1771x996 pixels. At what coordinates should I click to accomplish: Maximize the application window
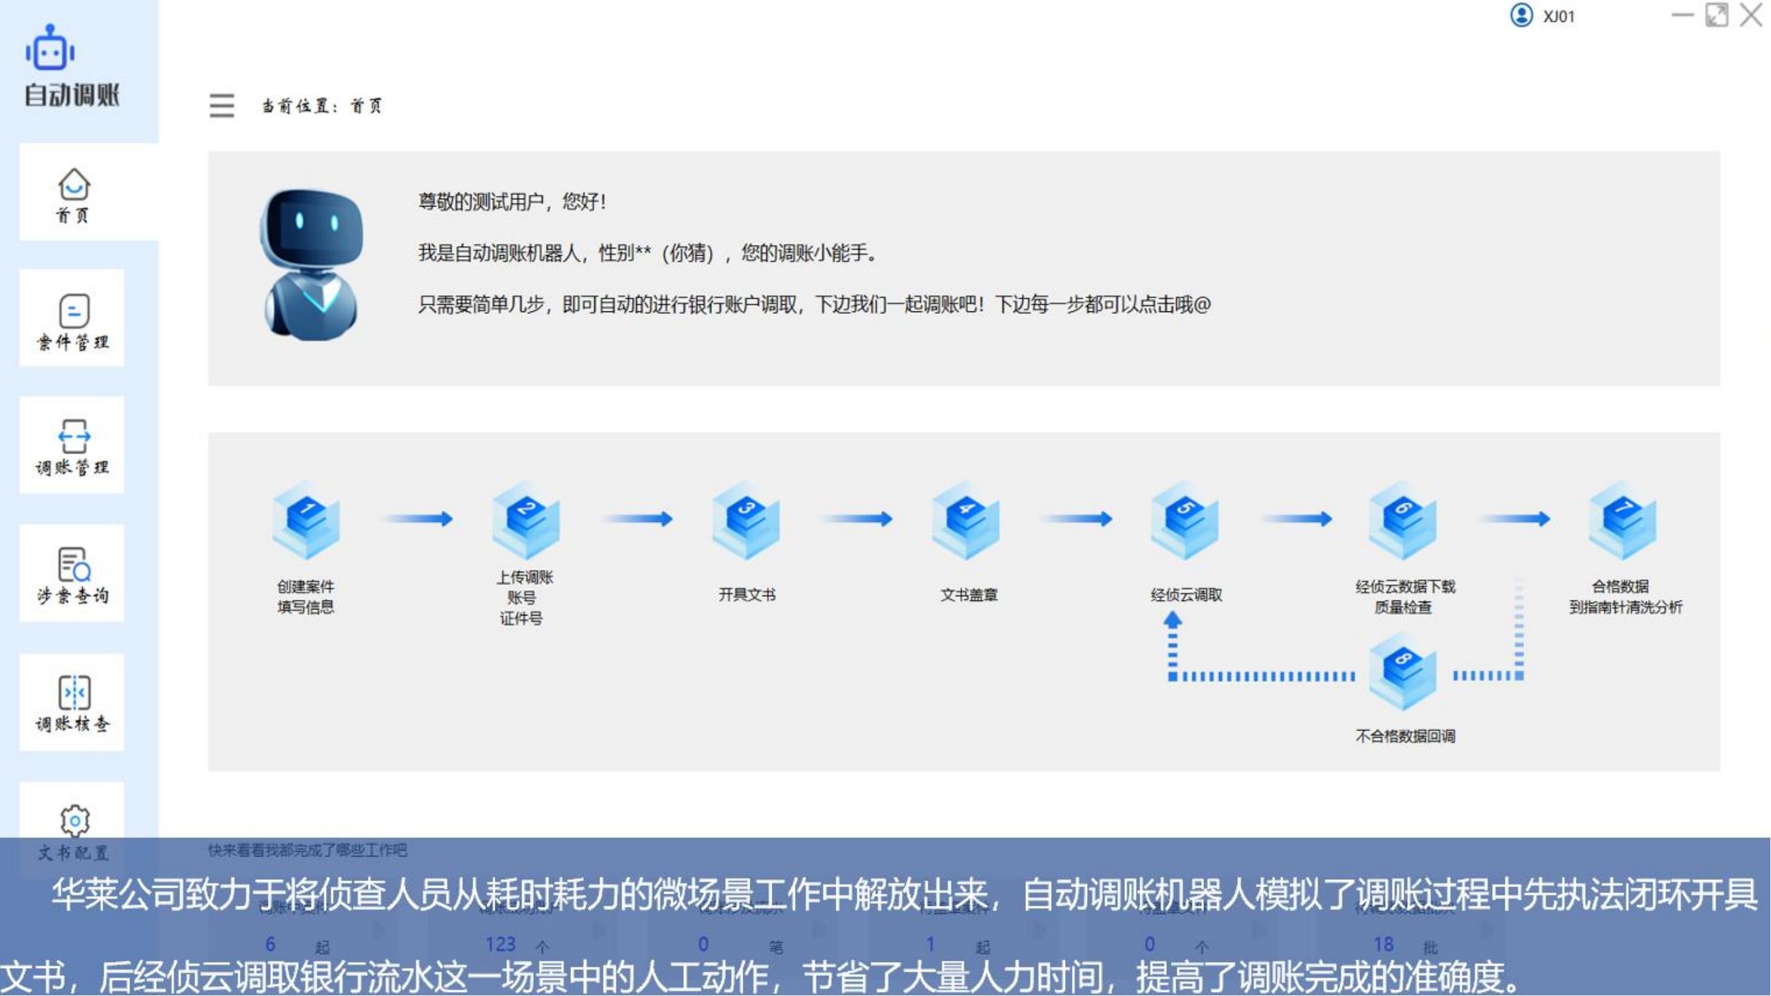(x=1717, y=15)
